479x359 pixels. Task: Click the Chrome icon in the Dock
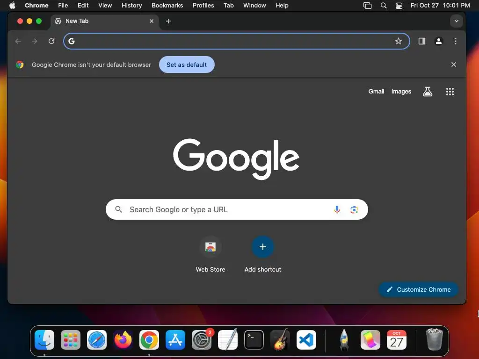pos(149,340)
